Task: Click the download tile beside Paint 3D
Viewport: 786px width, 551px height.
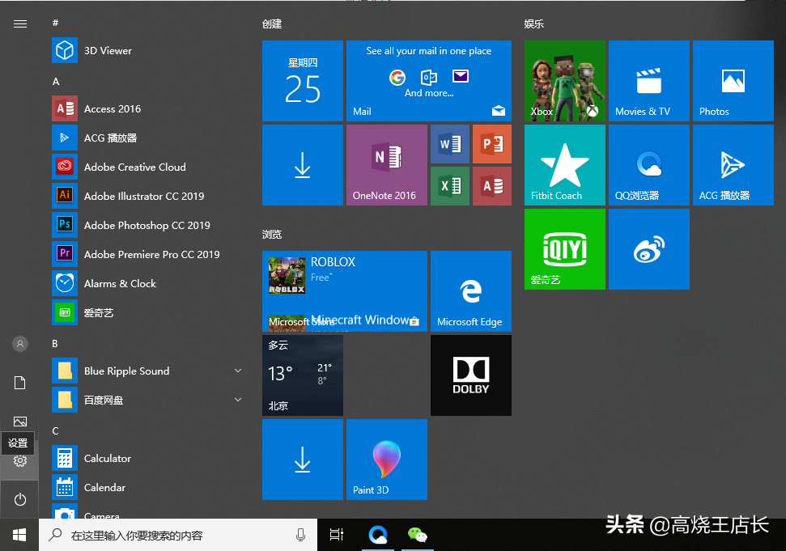Action: [x=303, y=460]
